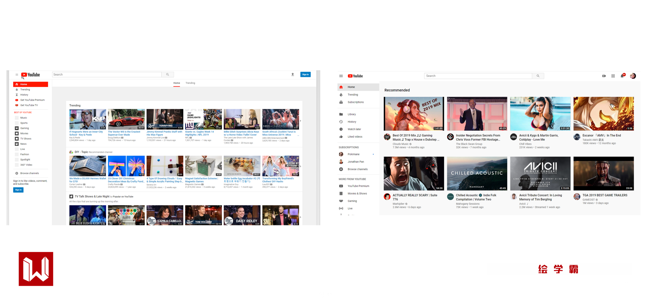Open the 'TGA 2019 BEST GAME TRAILERS' title
651x299 pixels.
point(605,195)
